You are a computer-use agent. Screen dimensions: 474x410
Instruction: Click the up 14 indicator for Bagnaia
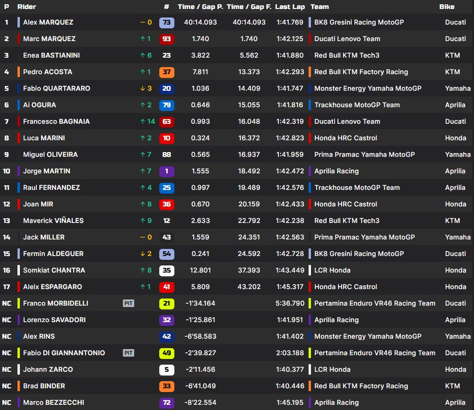tap(147, 121)
